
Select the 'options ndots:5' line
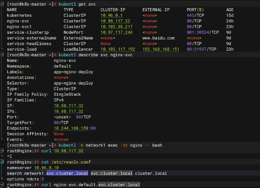coord(25,179)
